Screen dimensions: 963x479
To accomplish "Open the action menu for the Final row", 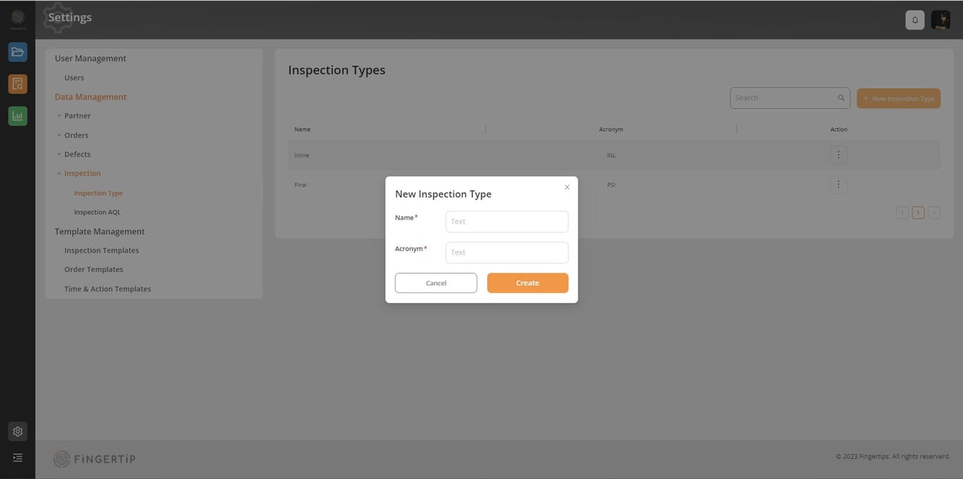I will 838,184.
